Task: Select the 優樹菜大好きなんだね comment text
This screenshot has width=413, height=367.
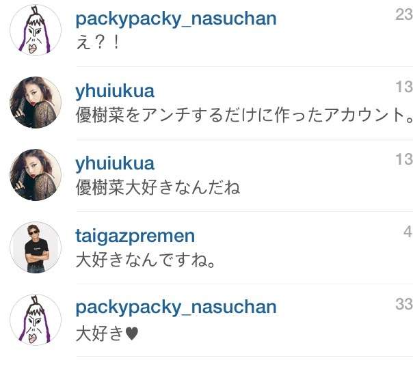Action: pos(158,187)
